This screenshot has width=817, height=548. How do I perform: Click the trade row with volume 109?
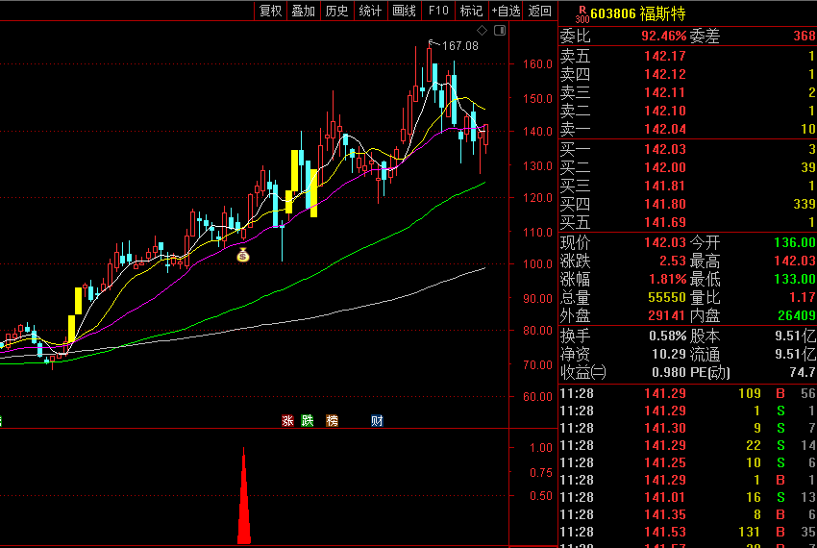(x=688, y=393)
